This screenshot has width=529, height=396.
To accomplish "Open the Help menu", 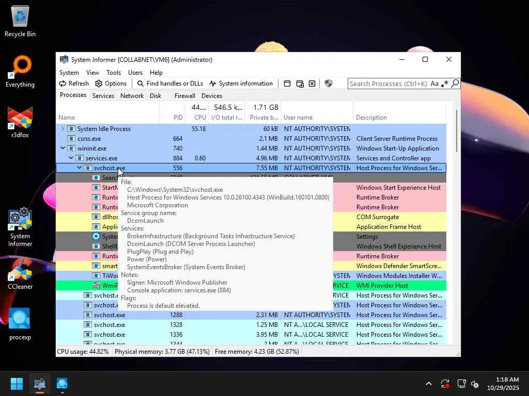I will click(156, 73).
